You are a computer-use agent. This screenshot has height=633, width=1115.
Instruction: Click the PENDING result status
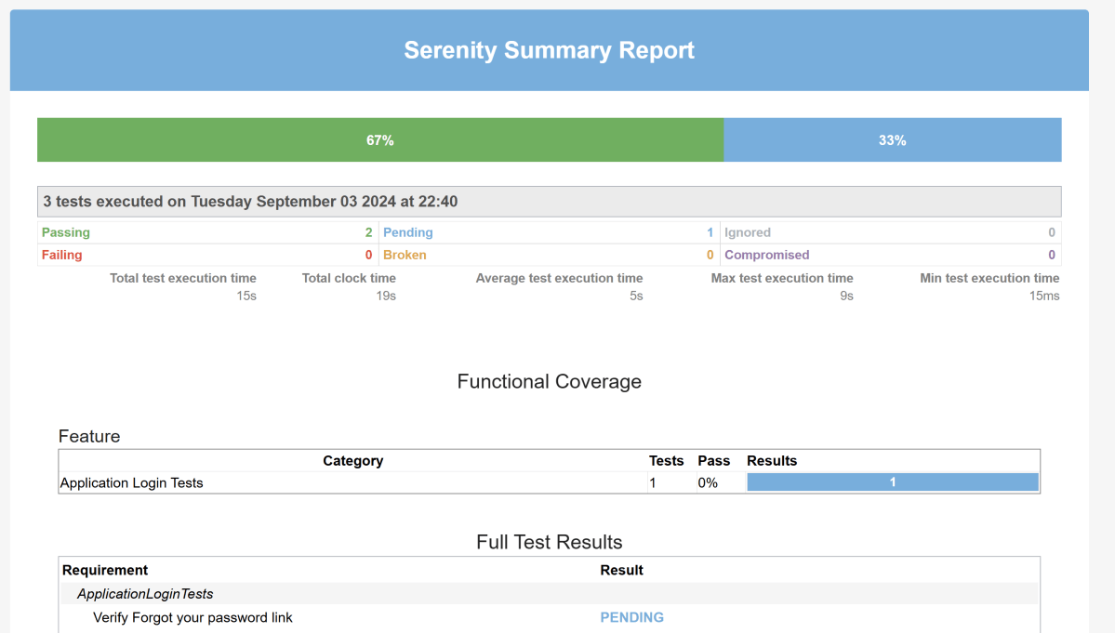pyautogui.click(x=631, y=617)
